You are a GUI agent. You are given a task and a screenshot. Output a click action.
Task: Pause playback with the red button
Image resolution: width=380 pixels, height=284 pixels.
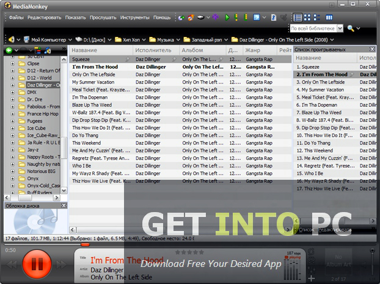click(x=37, y=263)
